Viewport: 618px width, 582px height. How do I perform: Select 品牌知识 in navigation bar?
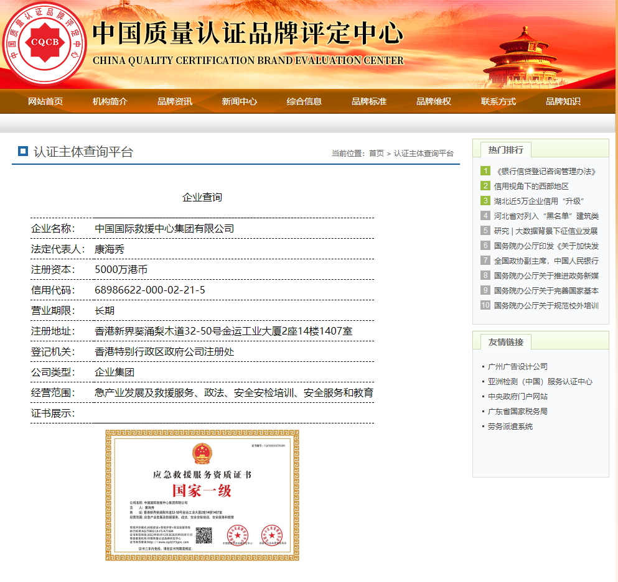point(563,101)
